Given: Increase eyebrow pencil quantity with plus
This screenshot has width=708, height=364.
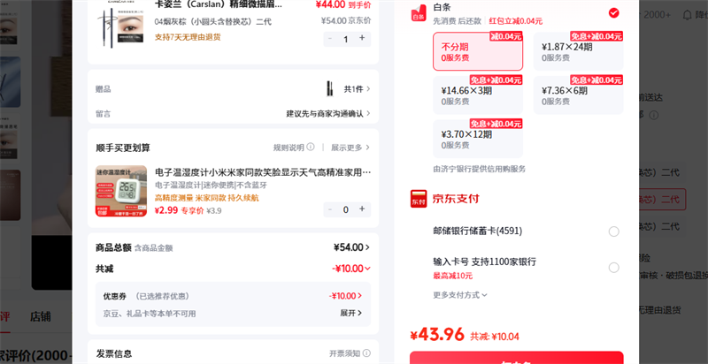Looking at the screenshot, I should [x=362, y=39].
